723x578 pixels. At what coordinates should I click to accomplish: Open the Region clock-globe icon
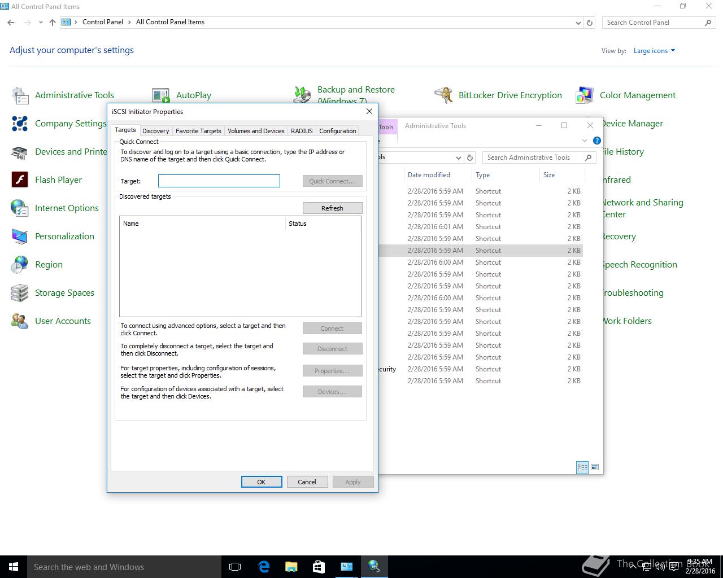click(x=20, y=265)
